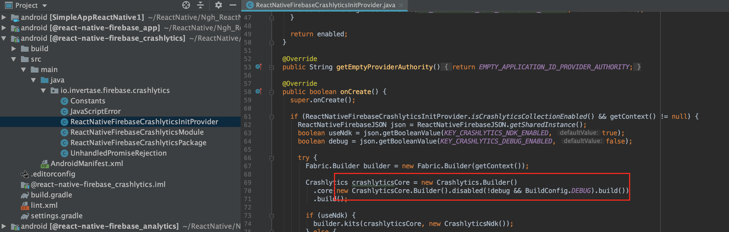Image resolution: width=729 pixels, height=232 pixels.
Task: Open lint.xml file
Action: (x=44, y=206)
